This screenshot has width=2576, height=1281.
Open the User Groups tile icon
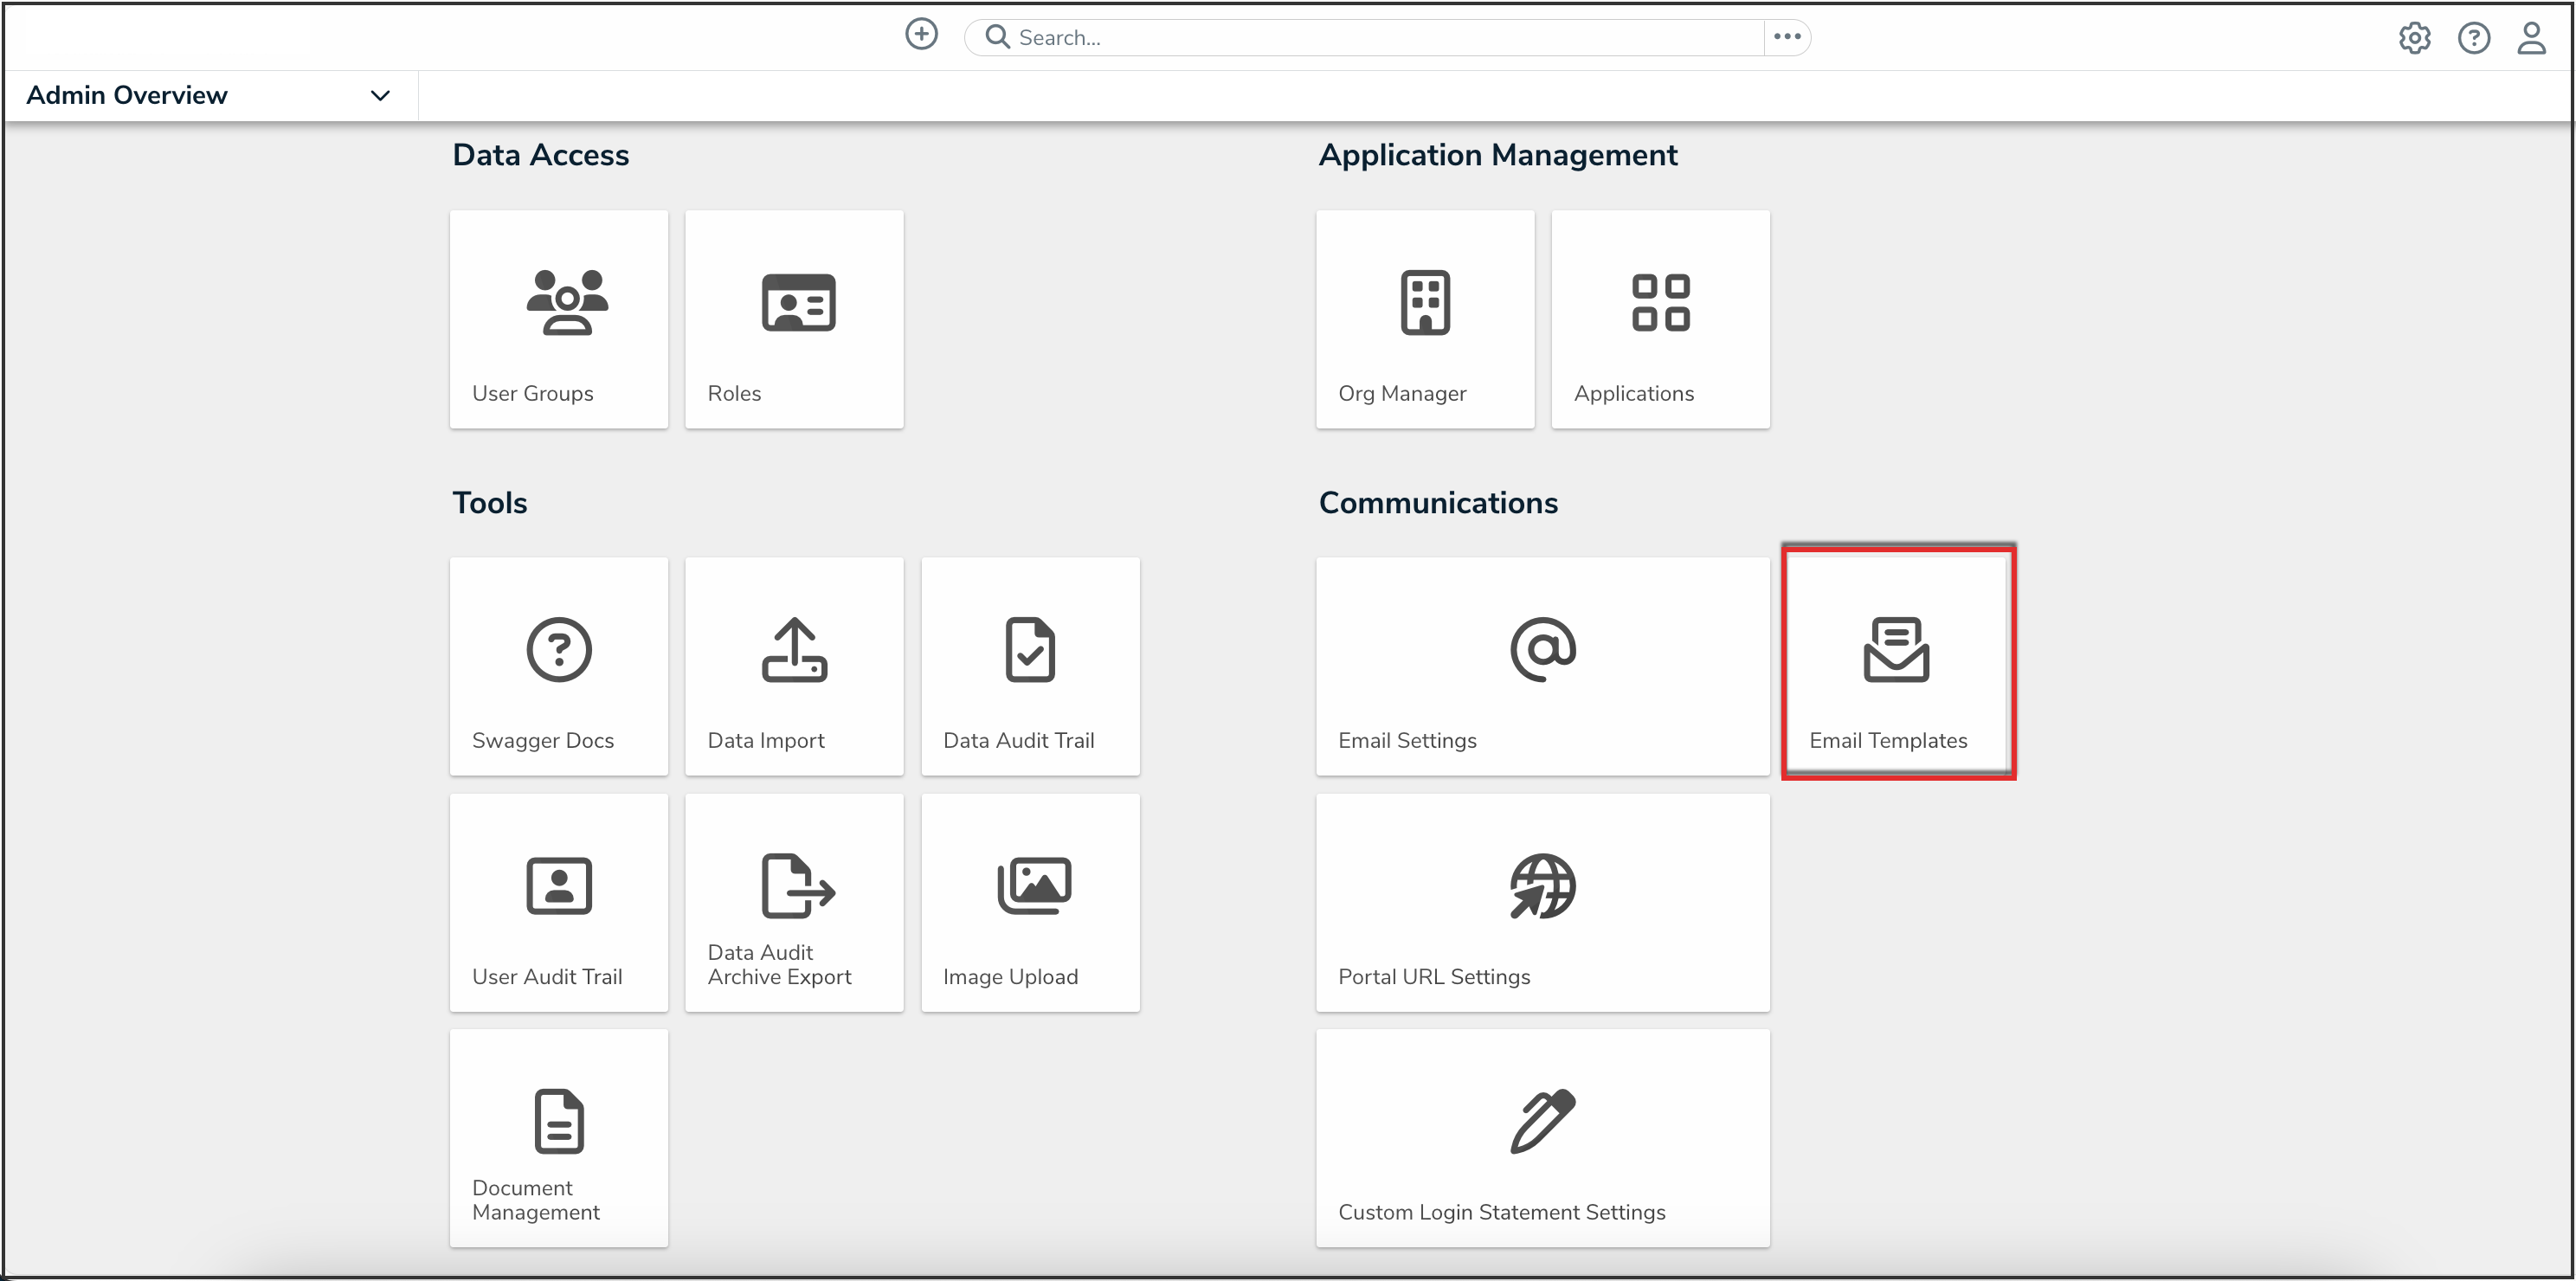[x=566, y=302]
